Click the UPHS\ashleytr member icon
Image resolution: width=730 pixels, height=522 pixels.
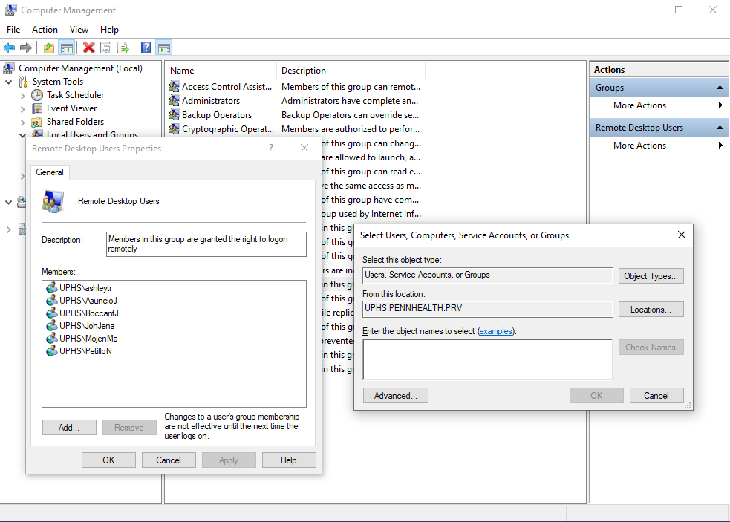point(52,288)
